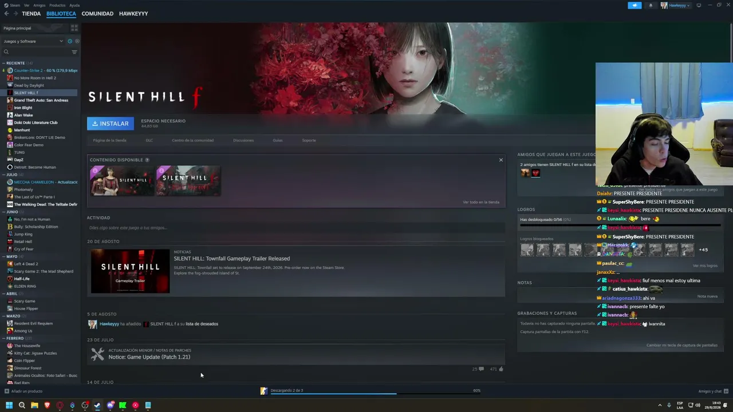
Task: Go forward with the right navigation arrow
Action: coord(15,14)
